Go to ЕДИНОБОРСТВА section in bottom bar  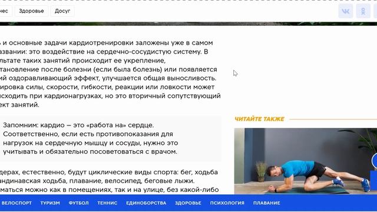point(146,203)
